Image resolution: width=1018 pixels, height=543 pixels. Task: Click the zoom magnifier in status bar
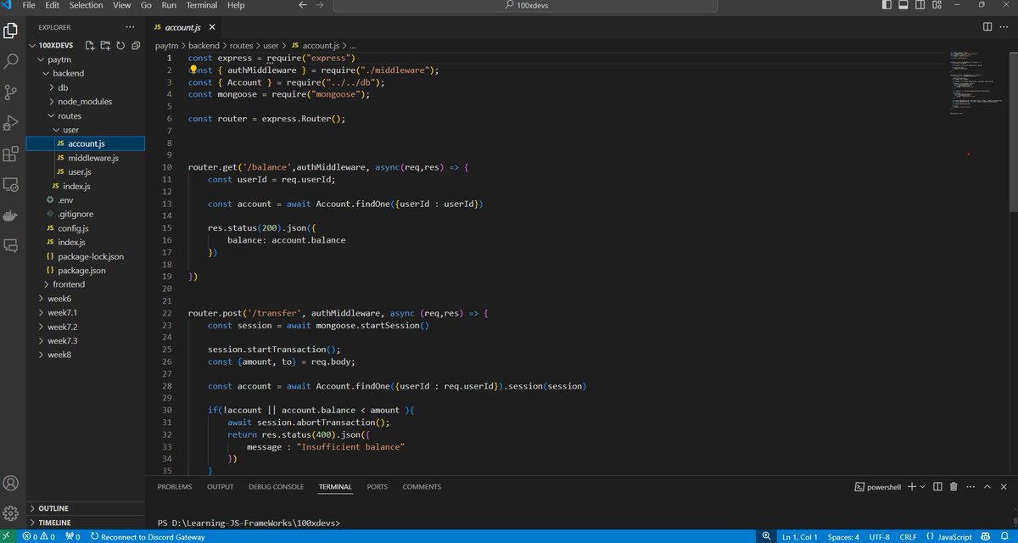767,536
